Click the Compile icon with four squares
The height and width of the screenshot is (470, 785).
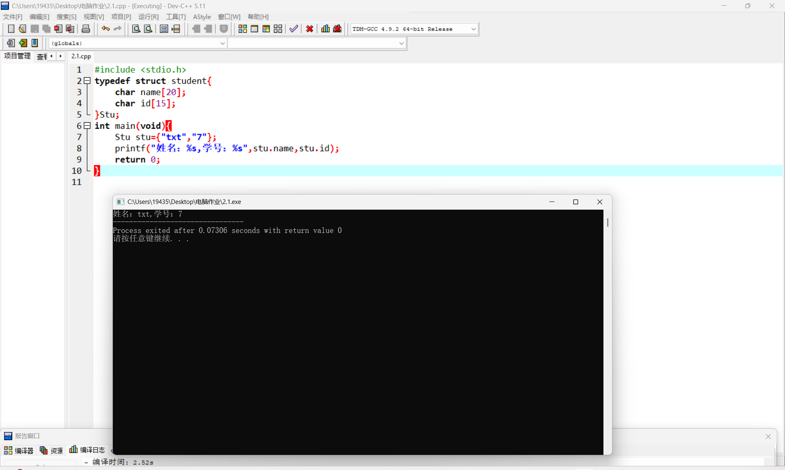pyautogui.click(x=242, y=29)
